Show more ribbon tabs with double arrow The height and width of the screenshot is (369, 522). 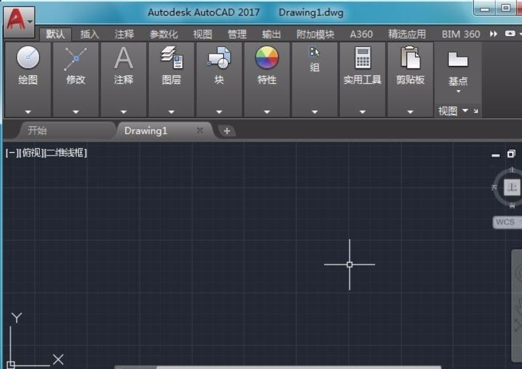(493, 34)
